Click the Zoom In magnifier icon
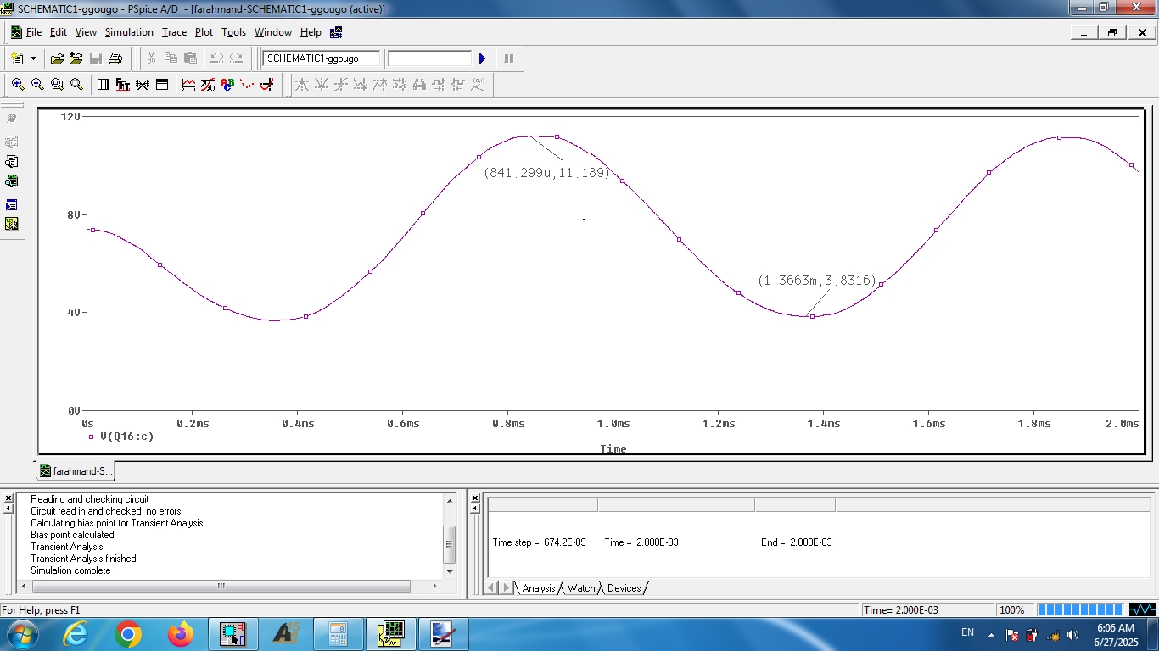 17,85
